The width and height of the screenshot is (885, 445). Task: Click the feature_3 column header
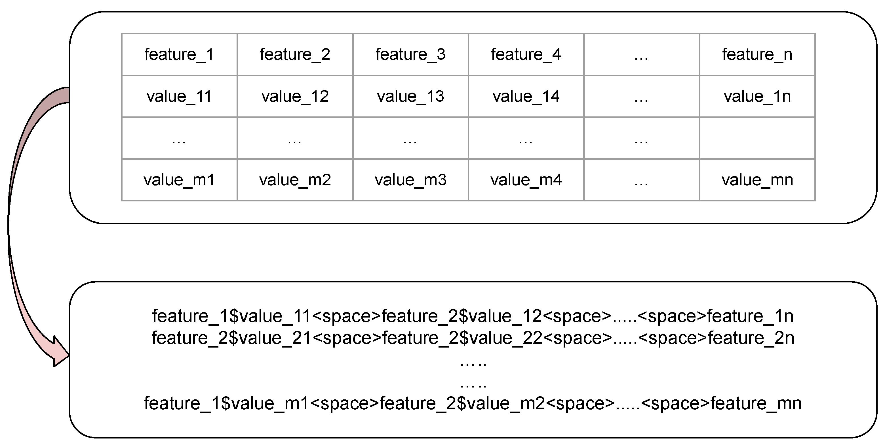tap(410, 54)
